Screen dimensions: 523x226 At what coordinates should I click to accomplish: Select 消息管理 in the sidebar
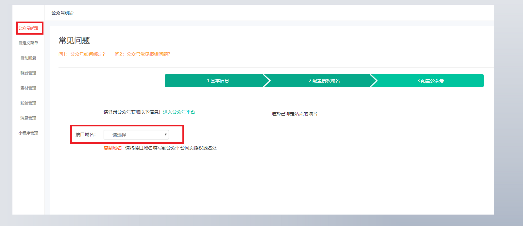(28, 118)
